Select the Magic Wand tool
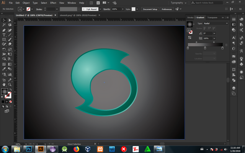This screenshot has height=153, width=245. (x=4, y=25)
